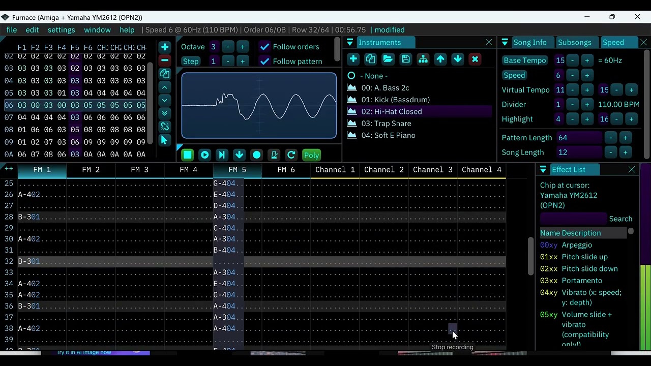Select FM 2 channel header
Viewport: 651px width, 366px height.
coord(91,170)
